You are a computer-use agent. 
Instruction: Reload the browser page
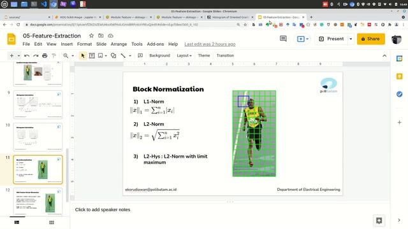18,24
